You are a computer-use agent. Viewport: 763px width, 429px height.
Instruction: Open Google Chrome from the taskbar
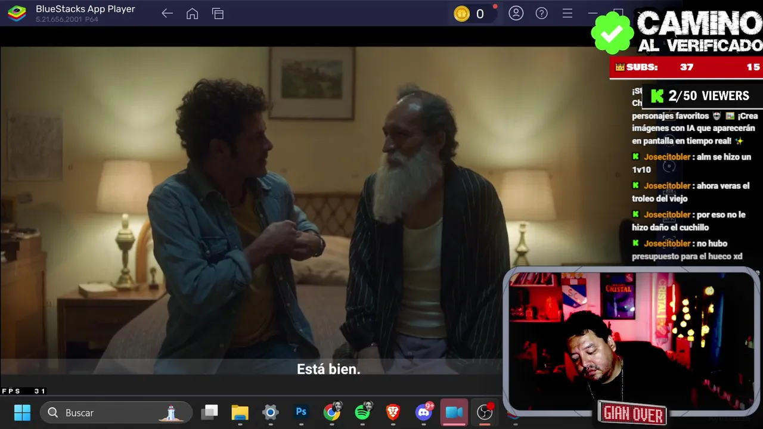point(332,412)
